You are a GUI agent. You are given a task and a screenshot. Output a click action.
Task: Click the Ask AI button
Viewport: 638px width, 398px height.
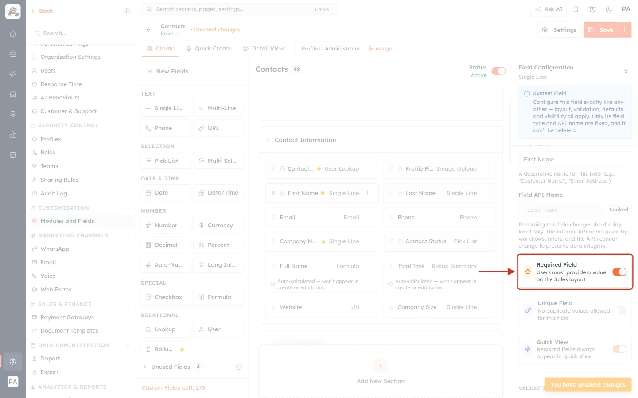pyautogui.click(x=549, y=9)
